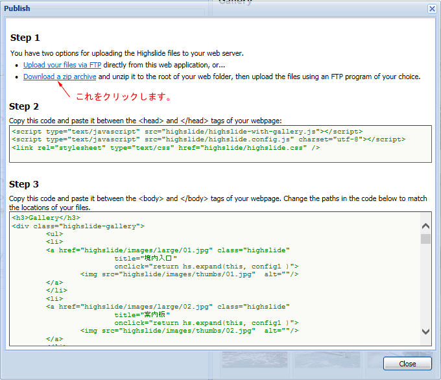Click the href line for large/02.jpg
Image resolution: width=441 pixels, height=380 pixels.
tap(168, 307)
